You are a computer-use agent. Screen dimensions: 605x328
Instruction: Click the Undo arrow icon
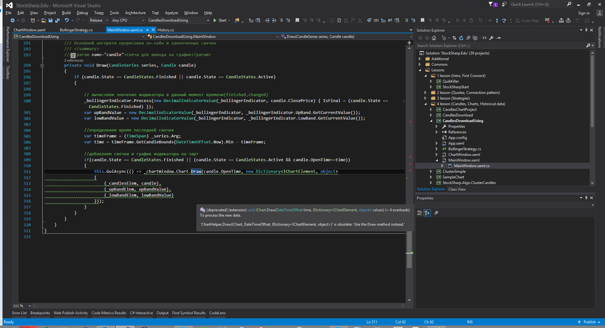click(x=67, y=20)
